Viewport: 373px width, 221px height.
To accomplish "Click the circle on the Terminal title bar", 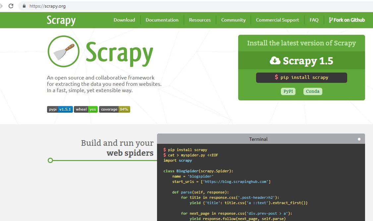I will click(359, 139).
